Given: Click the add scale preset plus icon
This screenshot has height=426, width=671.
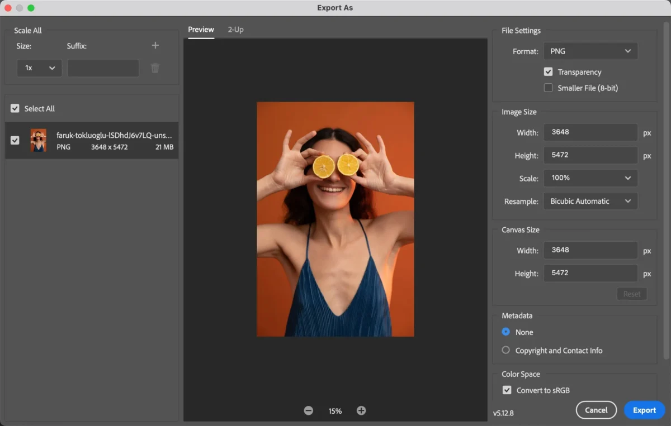Looking at the screenshot, I should click(x=155, y=45).
